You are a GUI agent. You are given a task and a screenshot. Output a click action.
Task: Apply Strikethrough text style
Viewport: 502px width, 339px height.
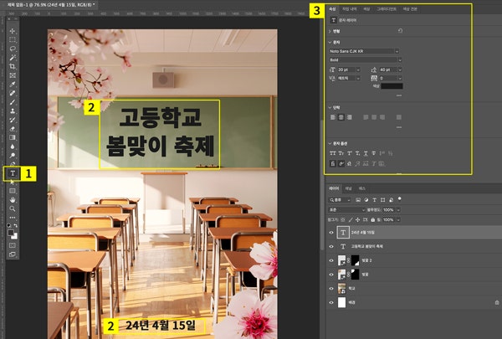(x=374, y=153)
